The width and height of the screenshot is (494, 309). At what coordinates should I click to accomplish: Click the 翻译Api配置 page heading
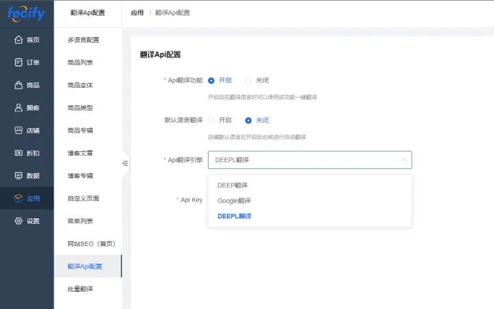pyautogui.click(x=161, y=54)
